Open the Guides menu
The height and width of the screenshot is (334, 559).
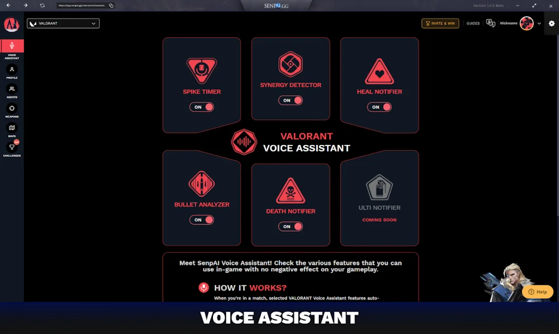click(473, 23)
